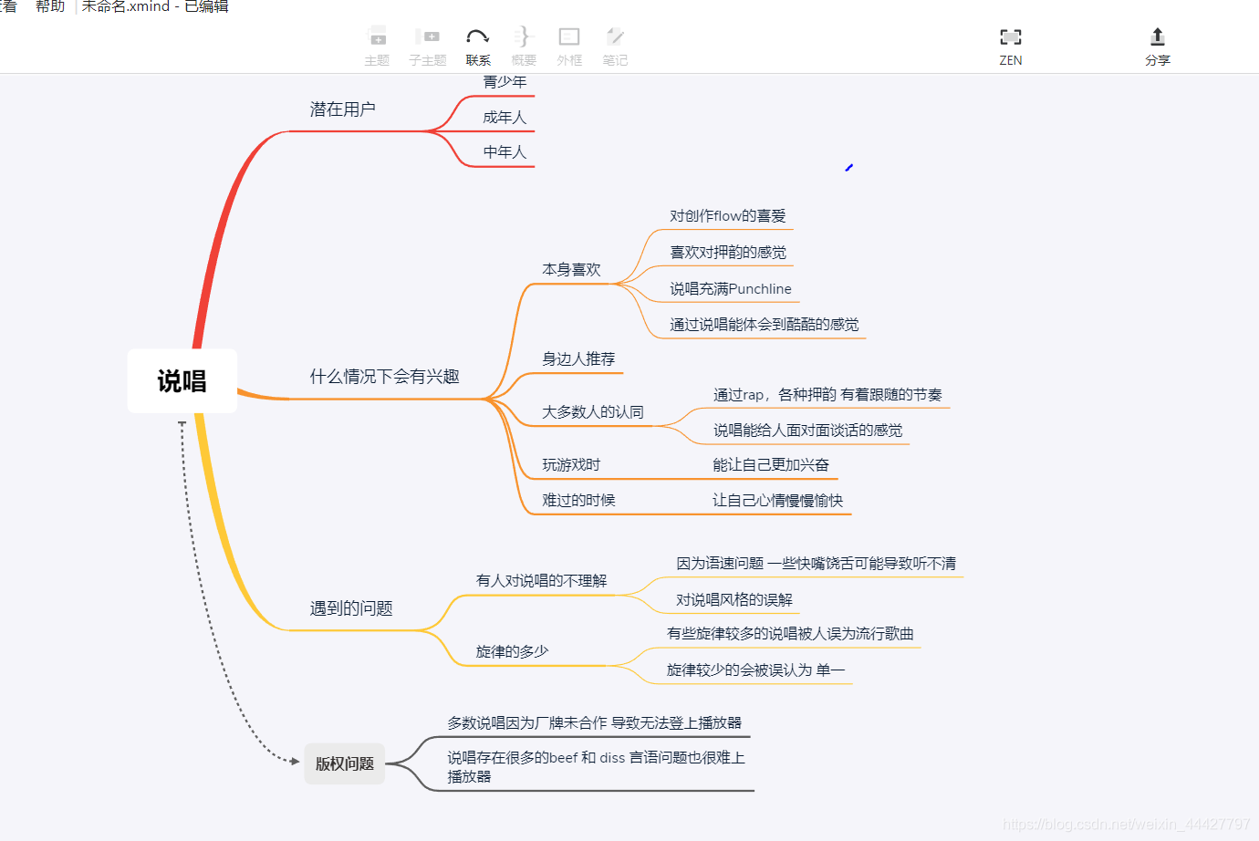Select the 有人对说唱的不理解 subtopic
The image size is (1259, 841).
[541, 581]
